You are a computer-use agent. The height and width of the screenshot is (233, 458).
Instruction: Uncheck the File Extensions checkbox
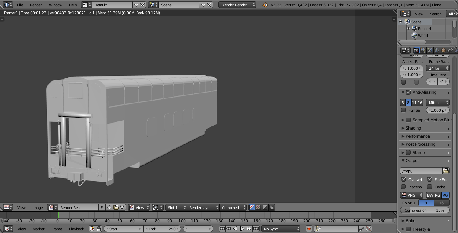430,179
